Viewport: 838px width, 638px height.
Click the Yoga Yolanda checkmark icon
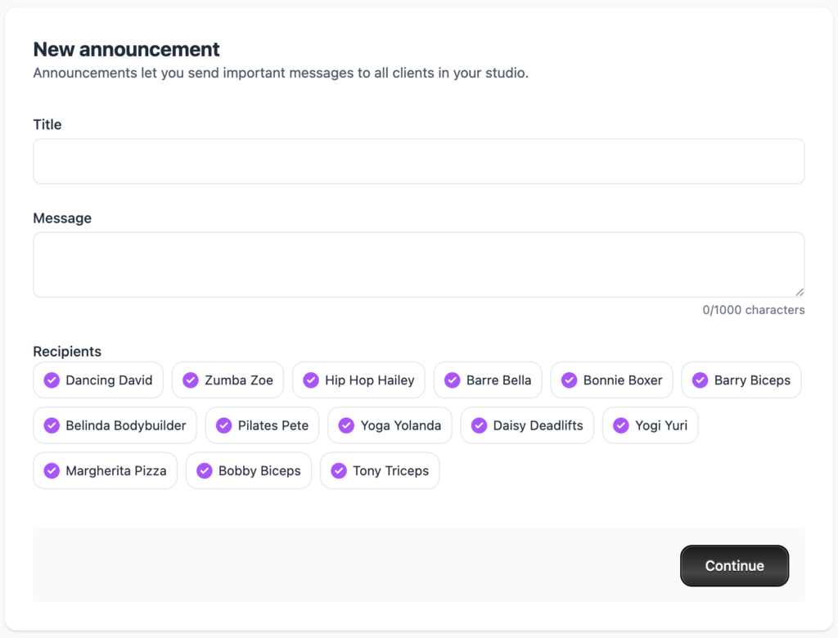click(x=346, y=425)
